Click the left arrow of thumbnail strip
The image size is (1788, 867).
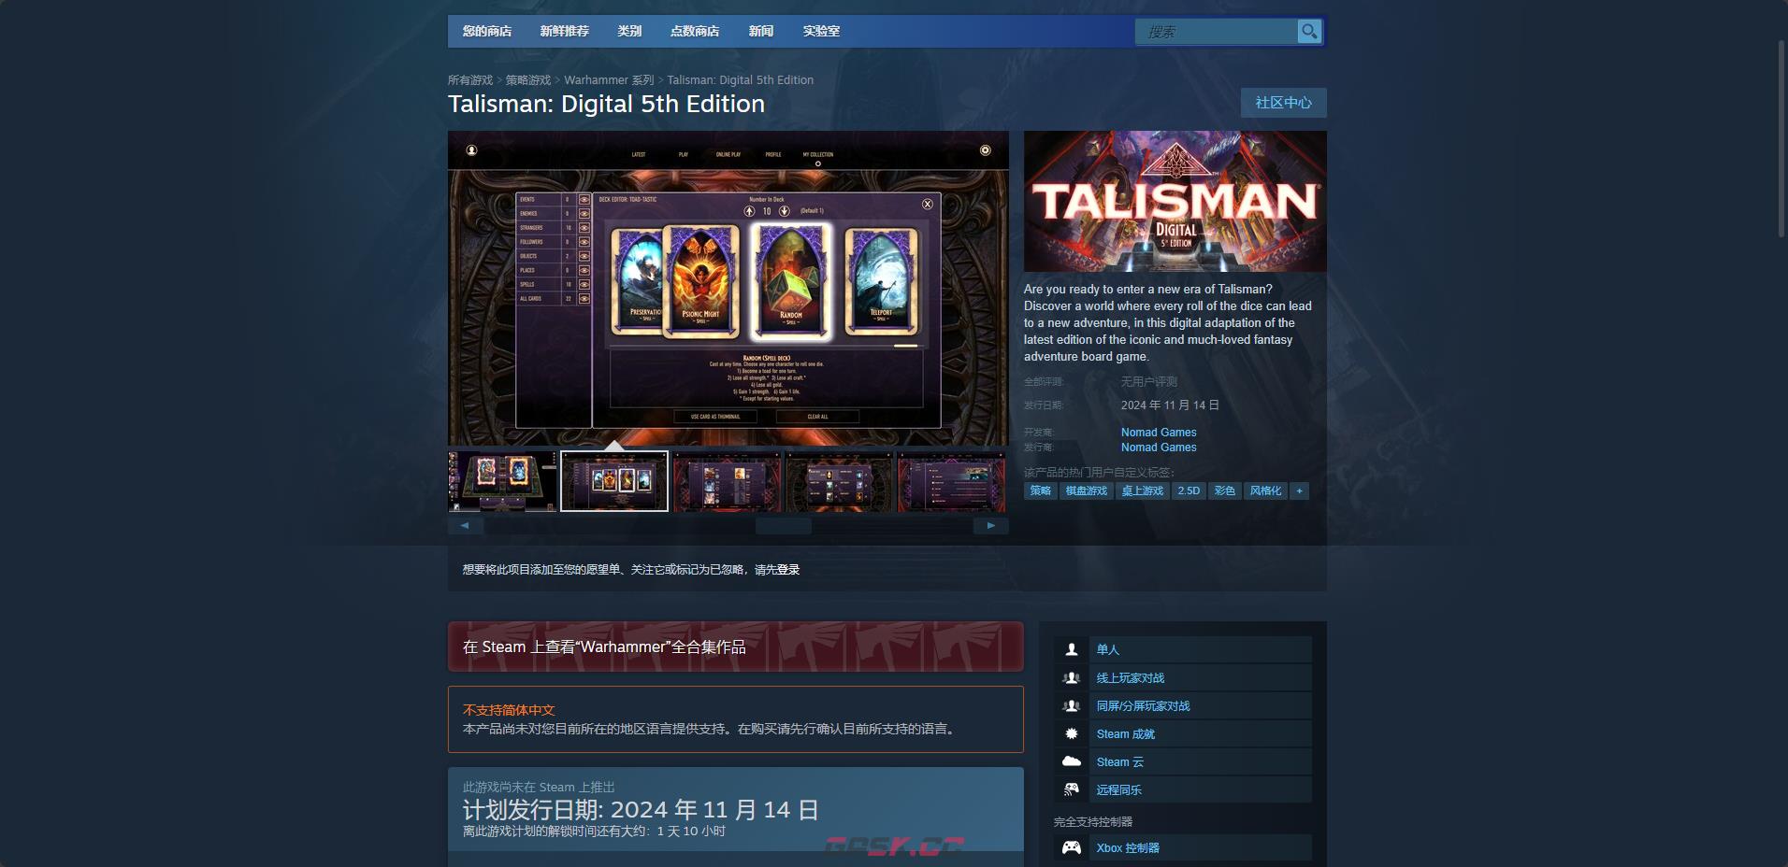465,525
